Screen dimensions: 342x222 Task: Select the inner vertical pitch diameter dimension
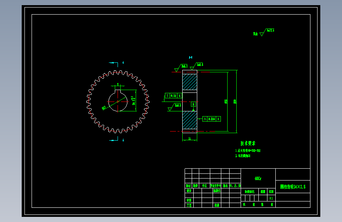point(226,102)
